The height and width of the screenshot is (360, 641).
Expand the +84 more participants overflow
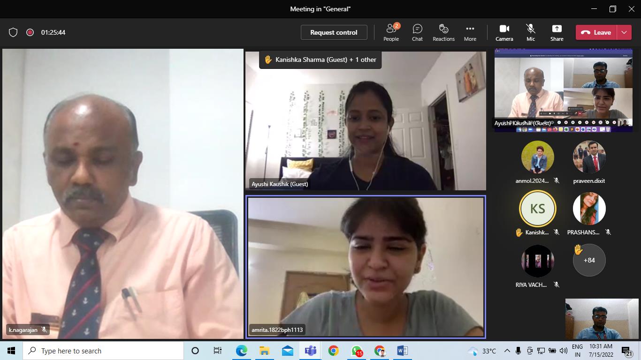tap(589, 260)
